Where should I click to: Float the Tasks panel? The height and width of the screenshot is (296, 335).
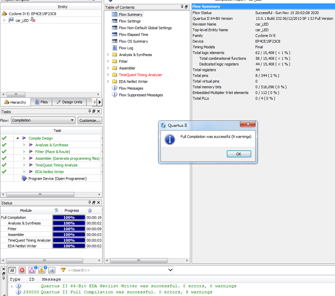[94, 111]
